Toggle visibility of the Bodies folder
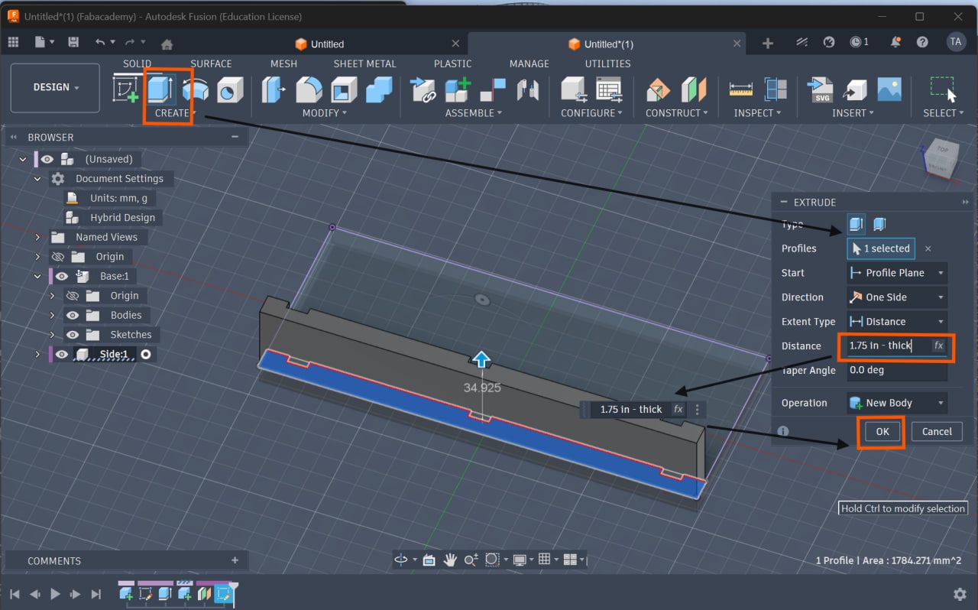The width and height of the screenshot is (978, 610). coord(73,315)
